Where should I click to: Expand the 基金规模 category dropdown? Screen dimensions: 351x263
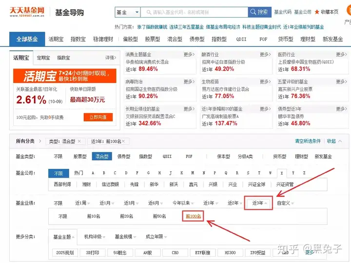tap(125, 237)
